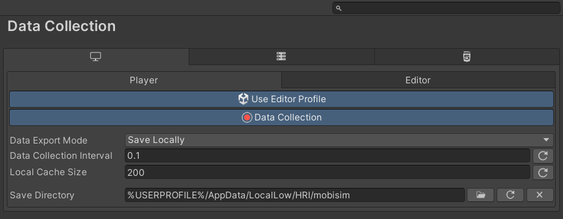Browse for Save Directory with folder icon
Image resolution: width=563 pixels, height=219 pixels.
coord(480,195)
